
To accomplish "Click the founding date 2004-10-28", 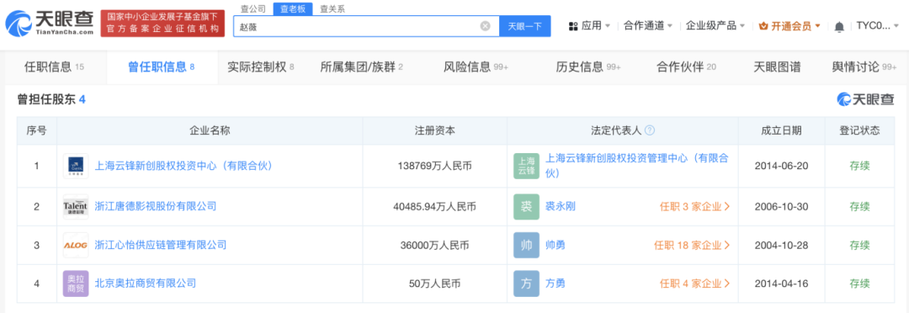I will pyautogui.click(x=781, y=245).
